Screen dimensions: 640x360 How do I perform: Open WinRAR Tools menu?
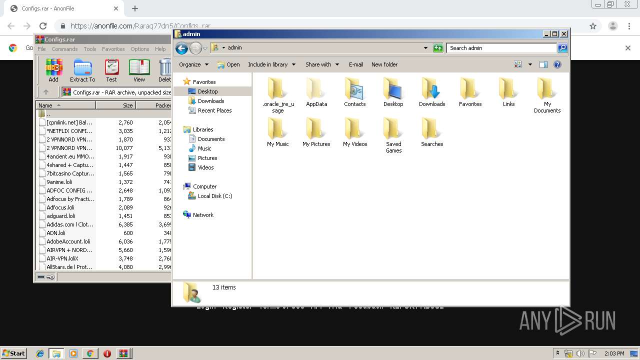90,49
